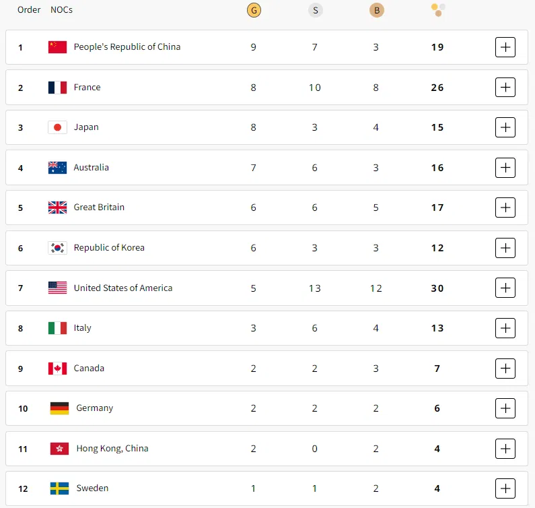Click the Great Britain flag icon
This screenshot has height=508, width=535.
(57, 208)
